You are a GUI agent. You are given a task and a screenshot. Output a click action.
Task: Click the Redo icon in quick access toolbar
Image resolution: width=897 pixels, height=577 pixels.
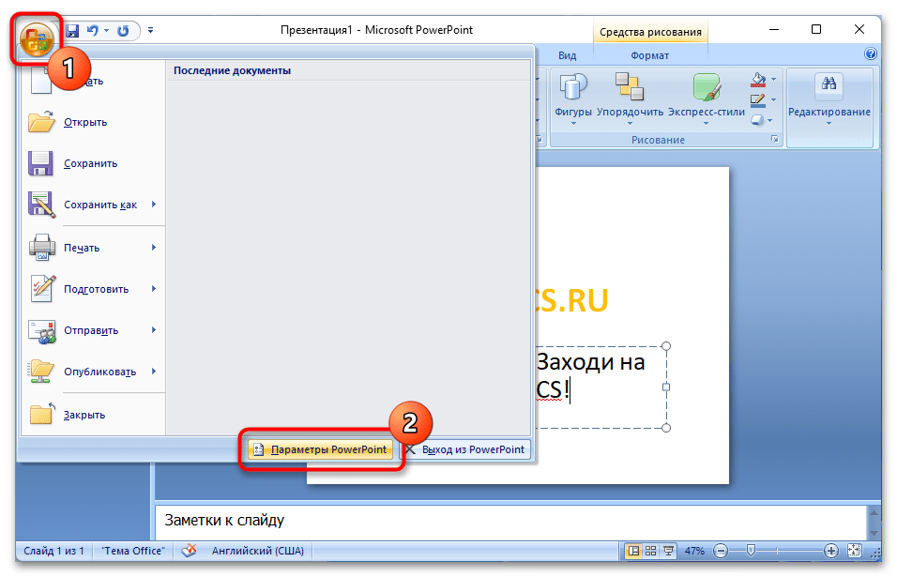[x=123, y=31]
